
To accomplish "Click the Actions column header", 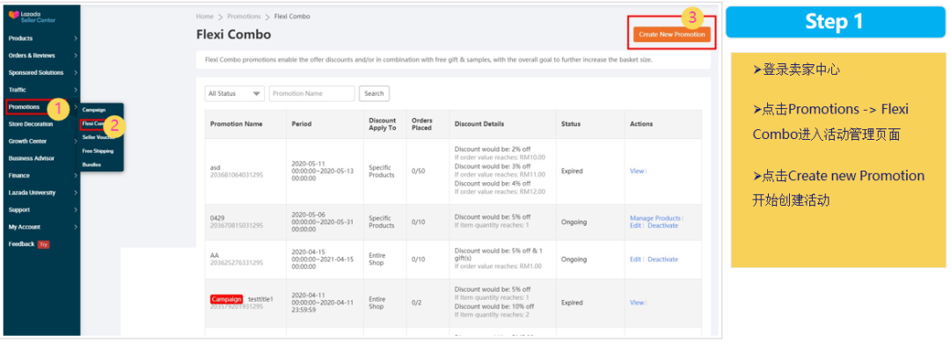I will tap(641, 124).
